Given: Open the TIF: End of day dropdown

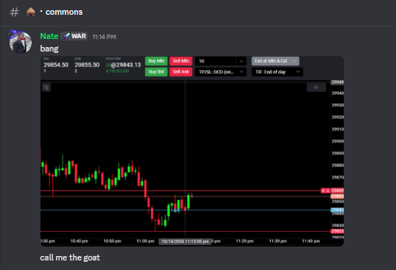Looking at the screenshot, I should tap(277, 72).
